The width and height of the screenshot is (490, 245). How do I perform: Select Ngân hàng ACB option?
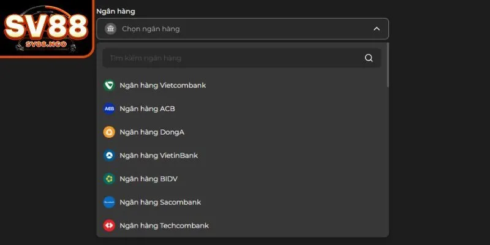[x=243, y=109]
